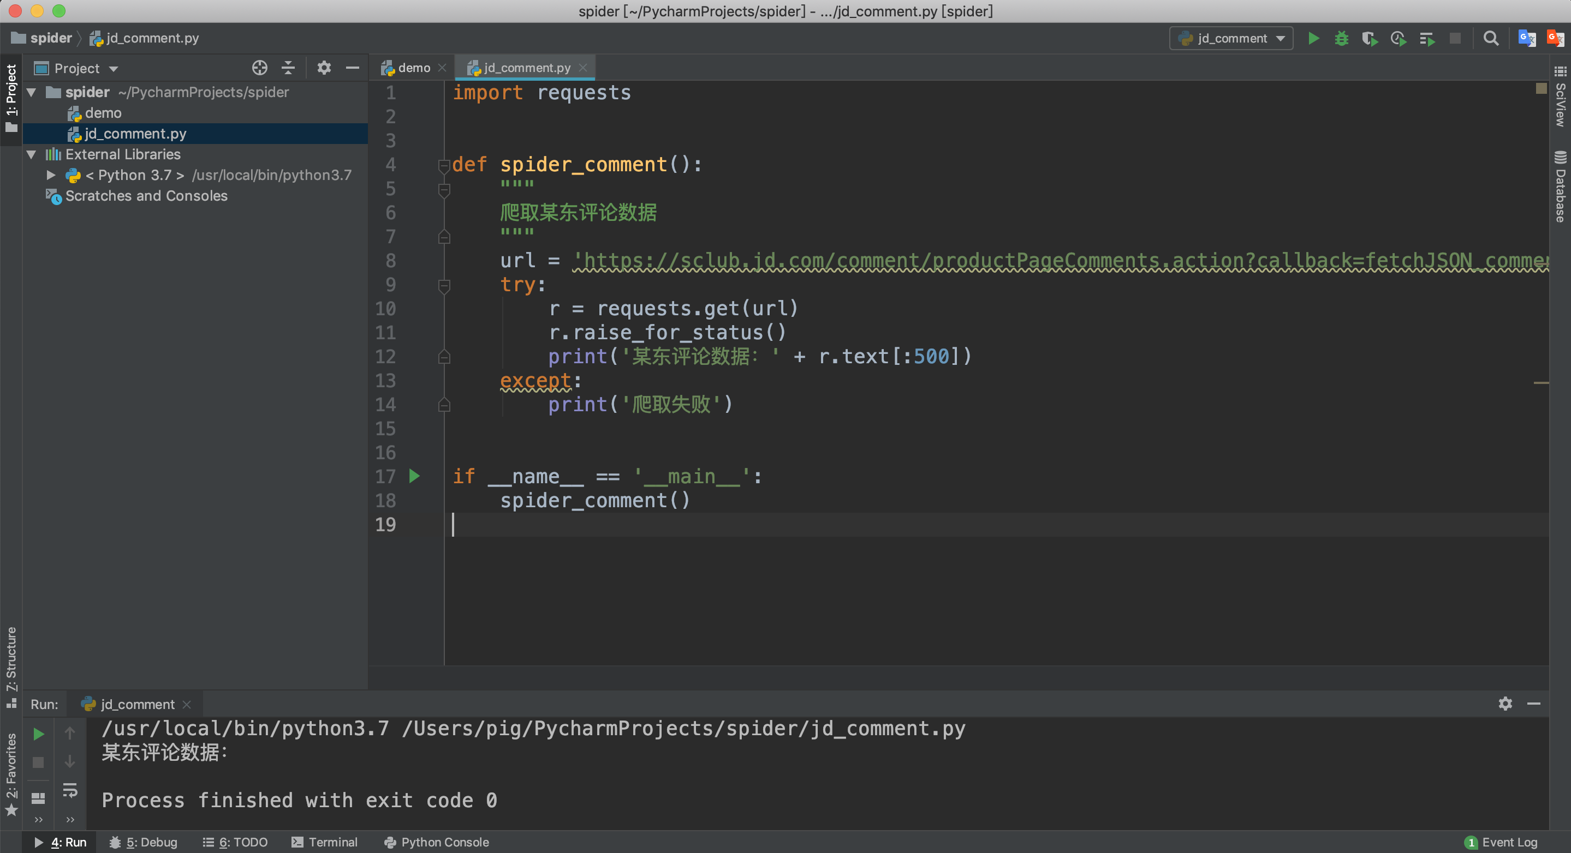Rerun jd_comment in Run panel
This screenshot has width=1571, height=853.
(x=38, y=734)
